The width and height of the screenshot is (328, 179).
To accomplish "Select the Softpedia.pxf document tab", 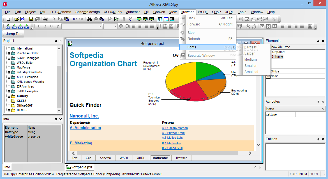I will (80, 167).
